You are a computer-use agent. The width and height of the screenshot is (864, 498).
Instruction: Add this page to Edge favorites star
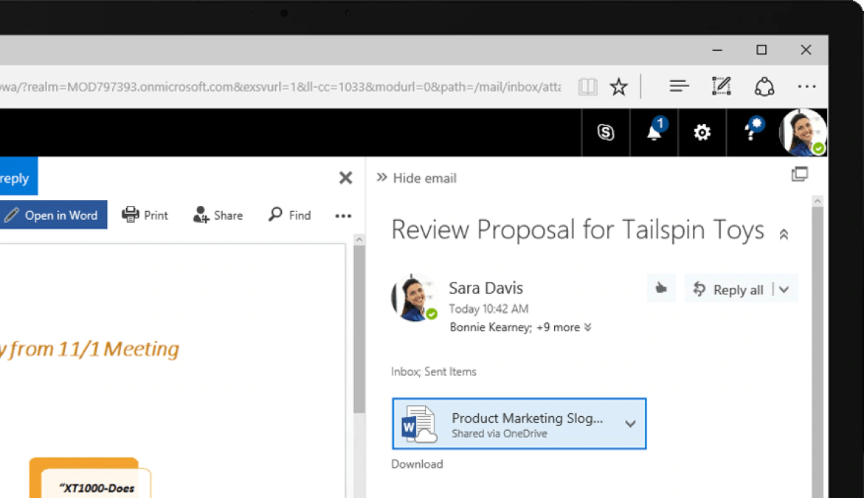(x=618, y=86)
